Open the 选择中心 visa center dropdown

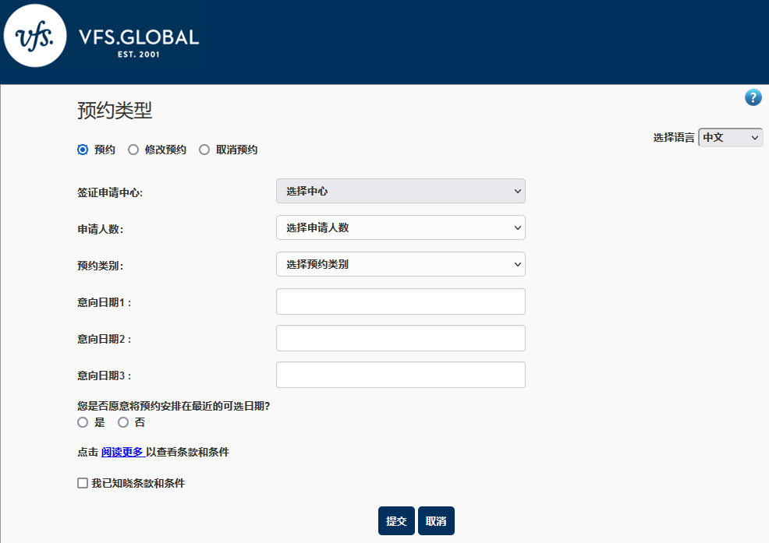401,191
